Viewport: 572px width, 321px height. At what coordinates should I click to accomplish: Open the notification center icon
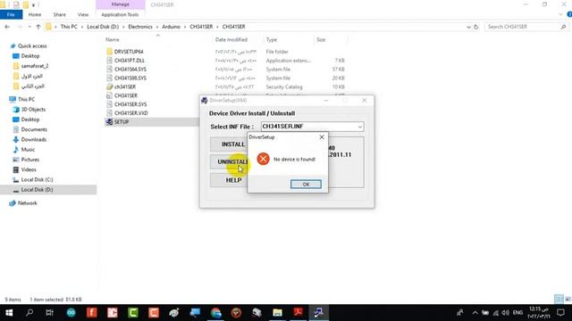point(561,313)
